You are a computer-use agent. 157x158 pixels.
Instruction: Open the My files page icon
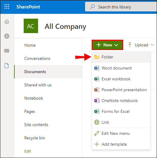point(7,66)
